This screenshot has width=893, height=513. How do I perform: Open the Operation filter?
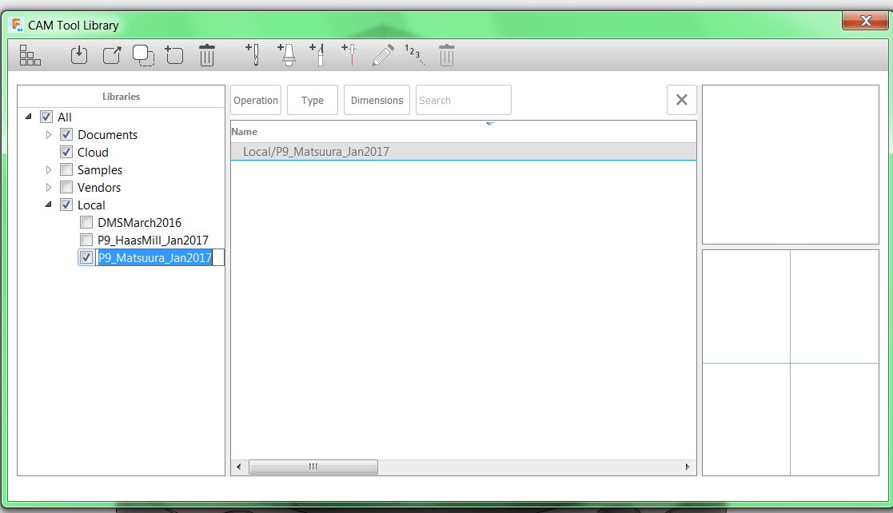tap(256, 100)
